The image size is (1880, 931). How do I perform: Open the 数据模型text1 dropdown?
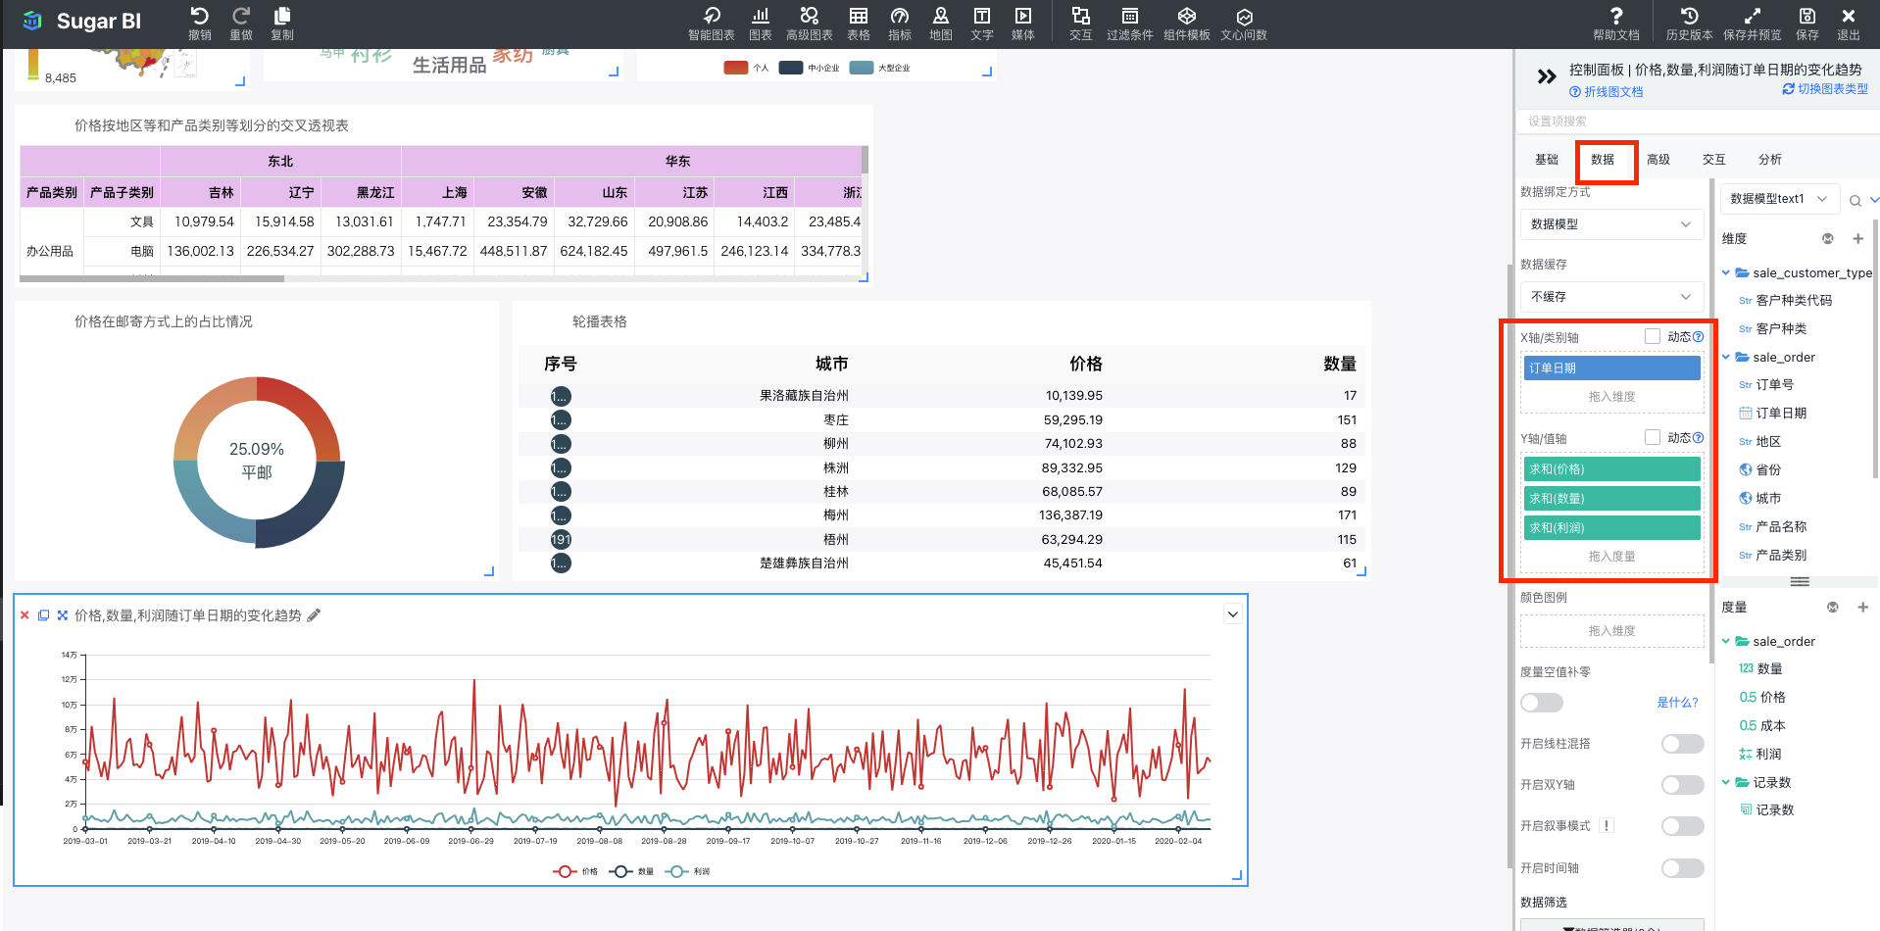[x=1779, y=199]
